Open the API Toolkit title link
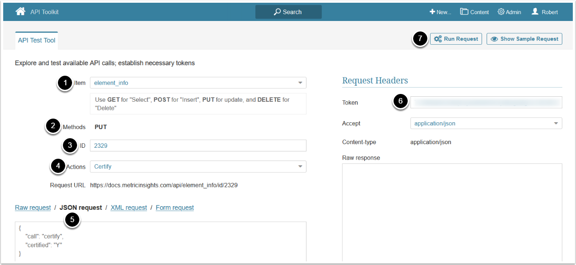Viewport: 576px width, 265px height. [44, 12]
